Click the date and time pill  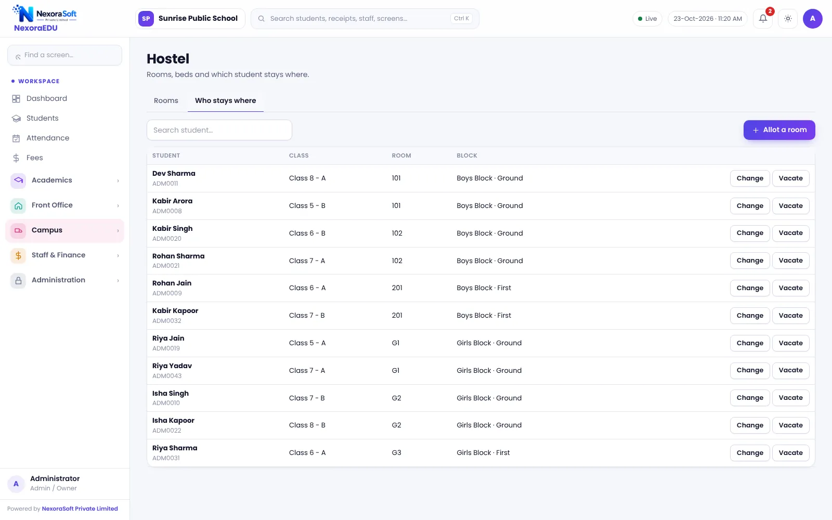point(707,19)
